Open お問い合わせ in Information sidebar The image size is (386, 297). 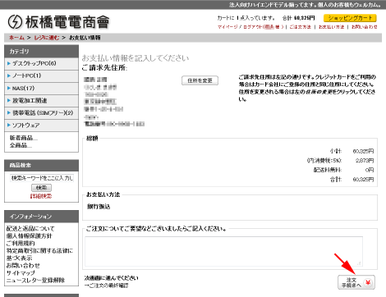[x=23, y=266]
